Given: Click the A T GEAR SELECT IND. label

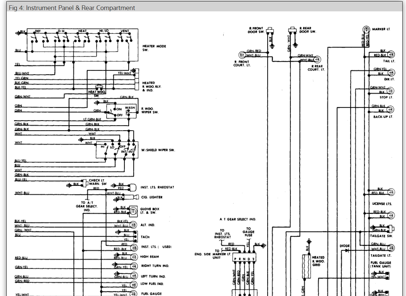Looking at the screenshot, I should coord(238,219).
